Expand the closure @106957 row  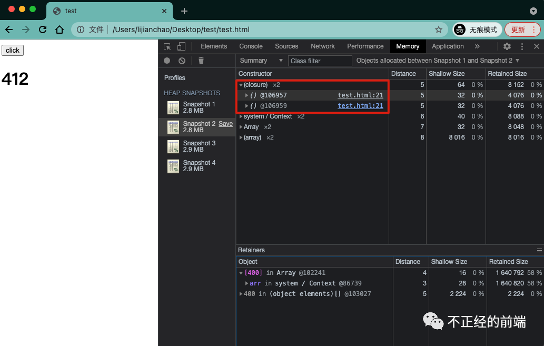point(246,95)
